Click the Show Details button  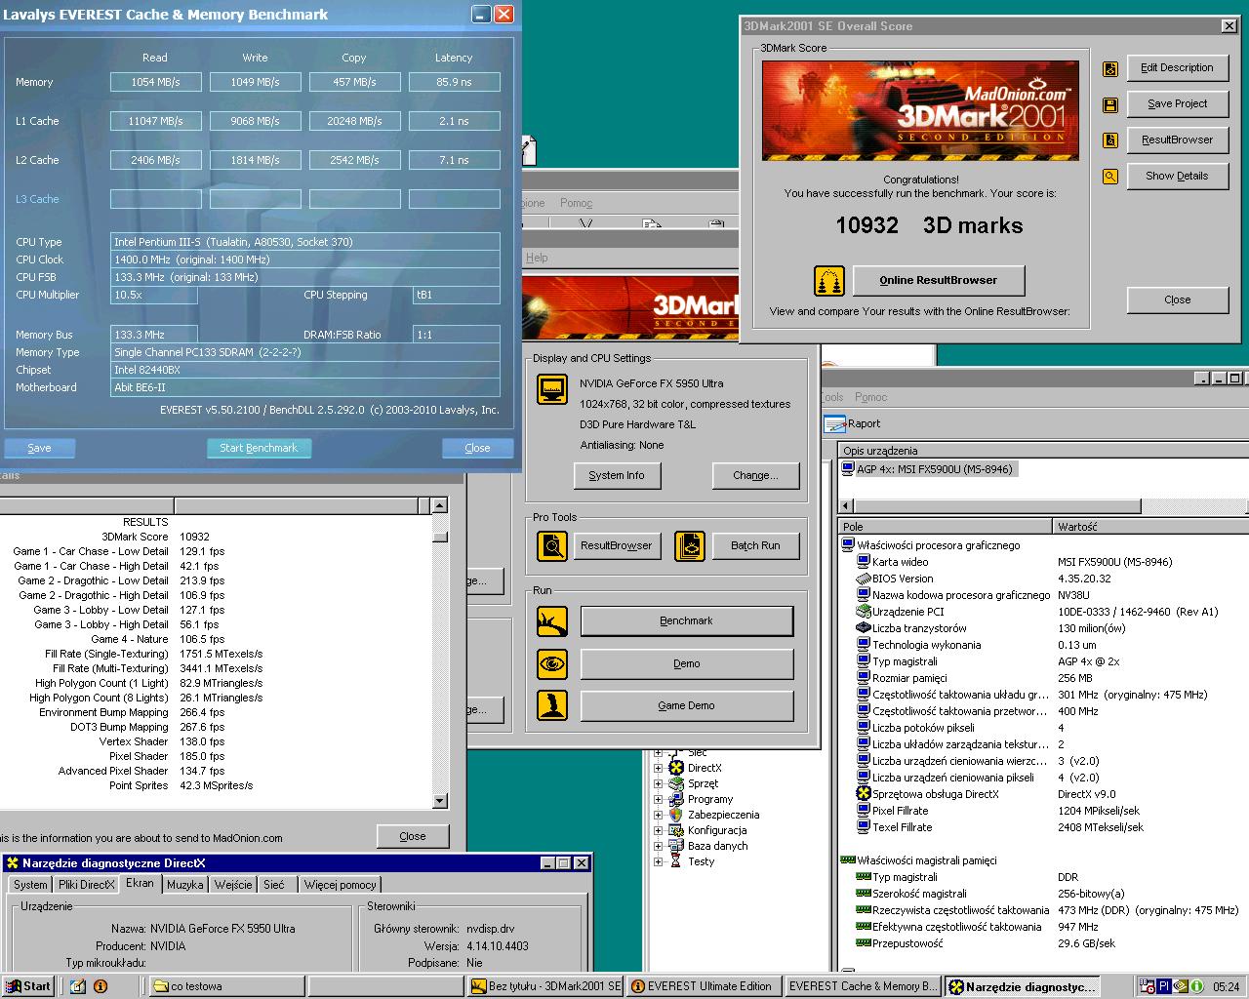point(1177,177)
